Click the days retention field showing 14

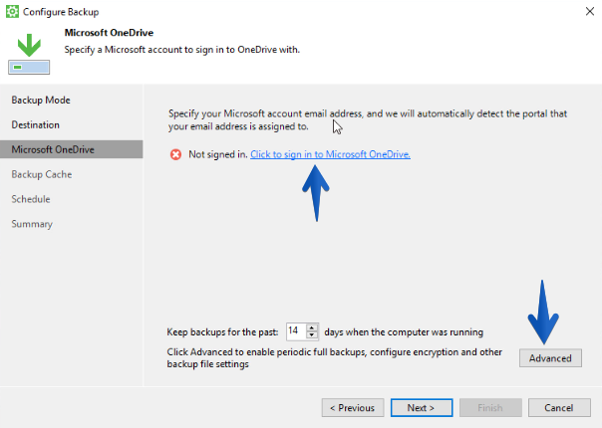296,331
